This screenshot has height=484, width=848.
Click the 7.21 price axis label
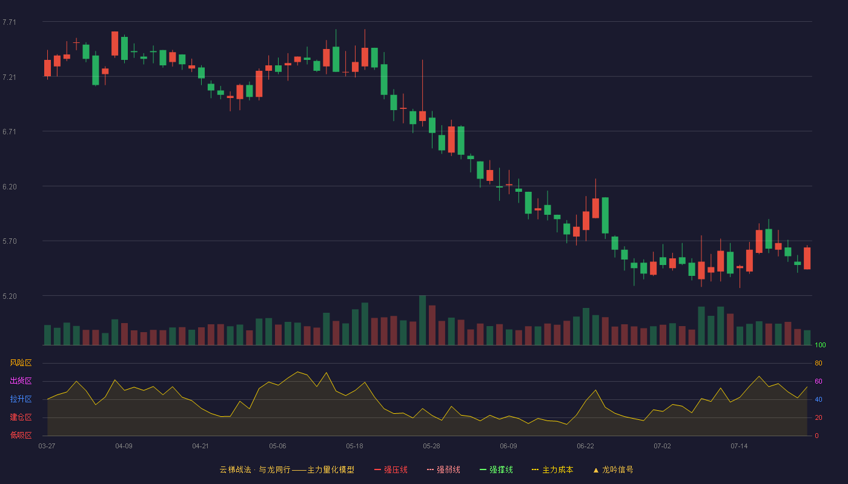click(x=9, y=77)
